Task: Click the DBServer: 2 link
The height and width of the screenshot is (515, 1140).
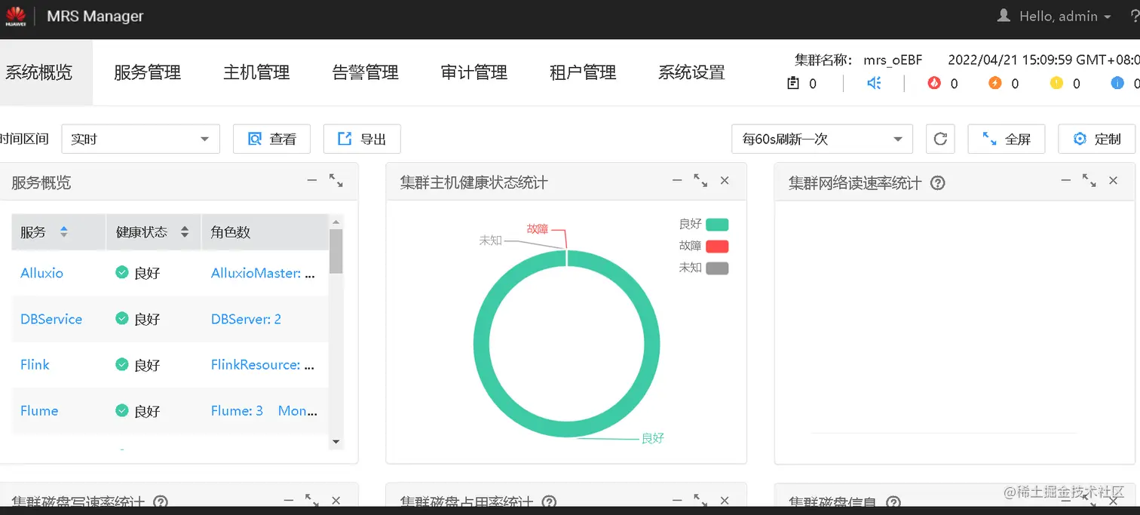Action: click(x=246, y=319)
